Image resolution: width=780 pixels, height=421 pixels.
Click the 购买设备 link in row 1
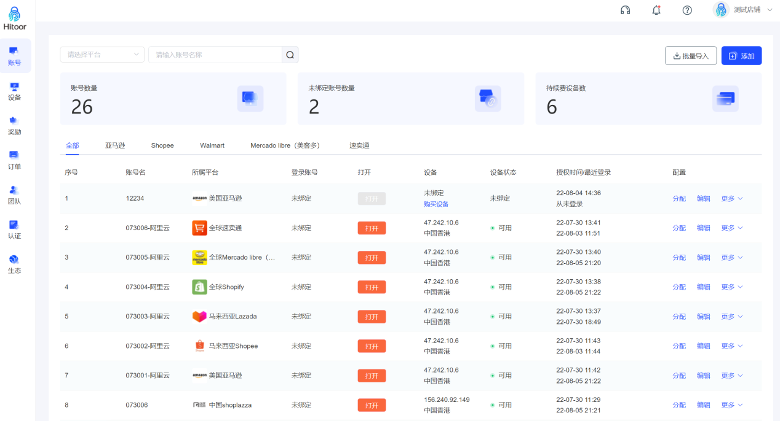click(436, 204)
